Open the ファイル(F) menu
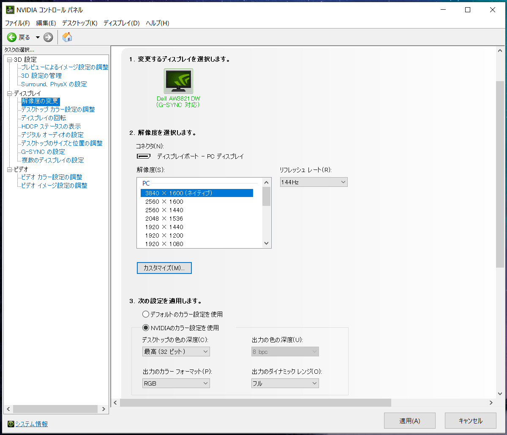Screen dimensions: 507x435 click(17, 23)
